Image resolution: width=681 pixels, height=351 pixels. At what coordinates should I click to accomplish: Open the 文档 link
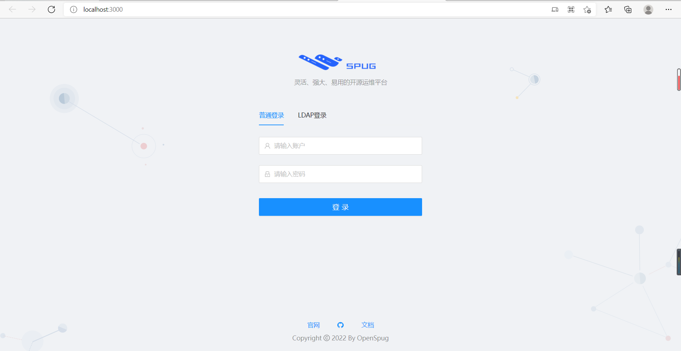[x=368, y=325]
